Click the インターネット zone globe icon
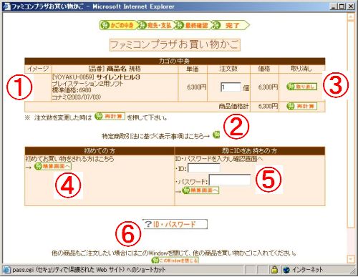Viewport: 358px width, 277px height. [286, 270]
